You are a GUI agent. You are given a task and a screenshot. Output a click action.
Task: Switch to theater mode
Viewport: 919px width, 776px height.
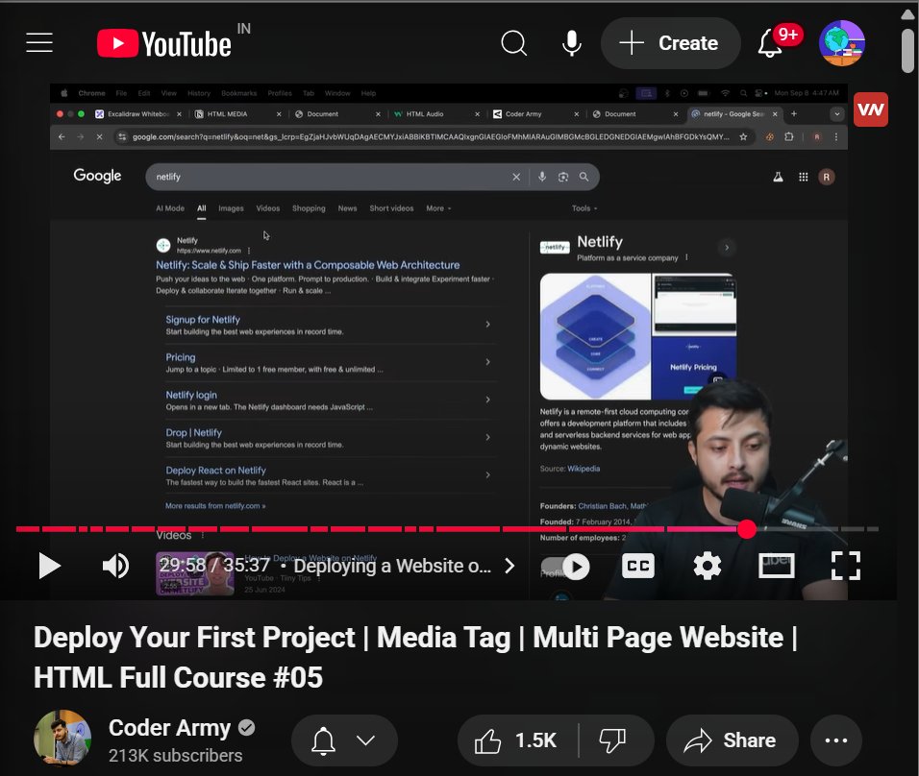[x=776, y=566]
